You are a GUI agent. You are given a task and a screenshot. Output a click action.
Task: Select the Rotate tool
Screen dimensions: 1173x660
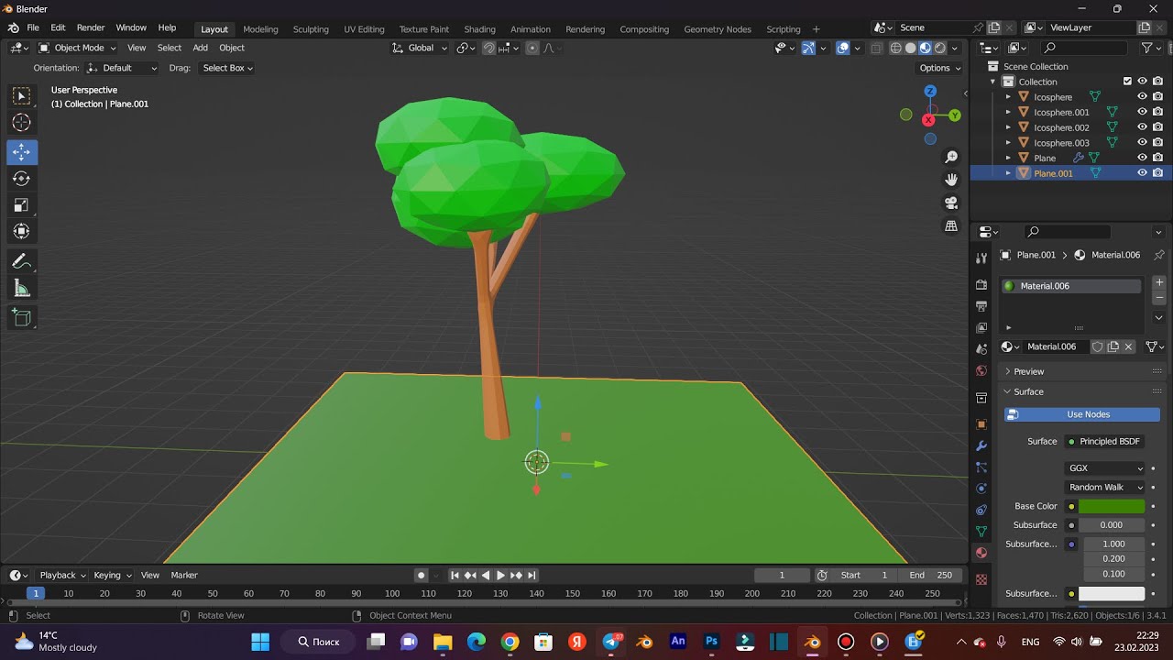coord(22,179)
